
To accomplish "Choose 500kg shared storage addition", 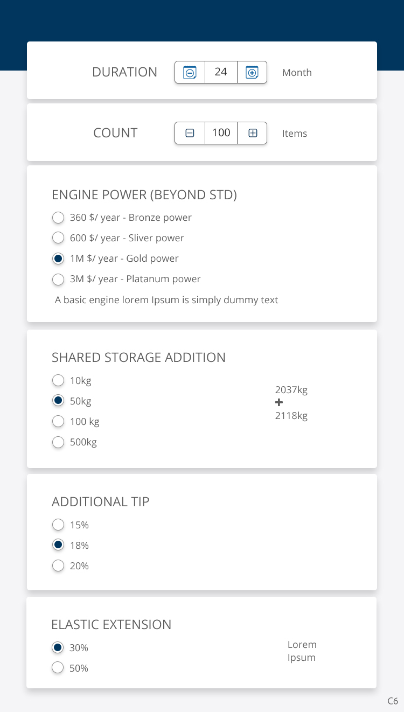I will click(x=58, y=443).
